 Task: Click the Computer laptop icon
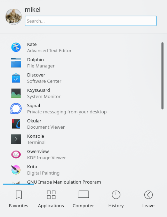[x=83, y=194]
